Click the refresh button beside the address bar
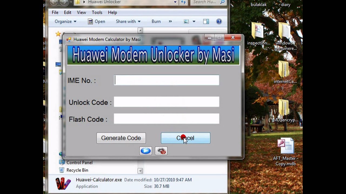Screen dimensions: 346x194 coord(183,2)
